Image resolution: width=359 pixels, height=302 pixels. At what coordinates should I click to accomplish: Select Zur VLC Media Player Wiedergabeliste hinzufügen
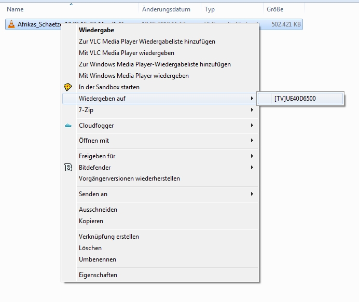[x=160, y=42]
